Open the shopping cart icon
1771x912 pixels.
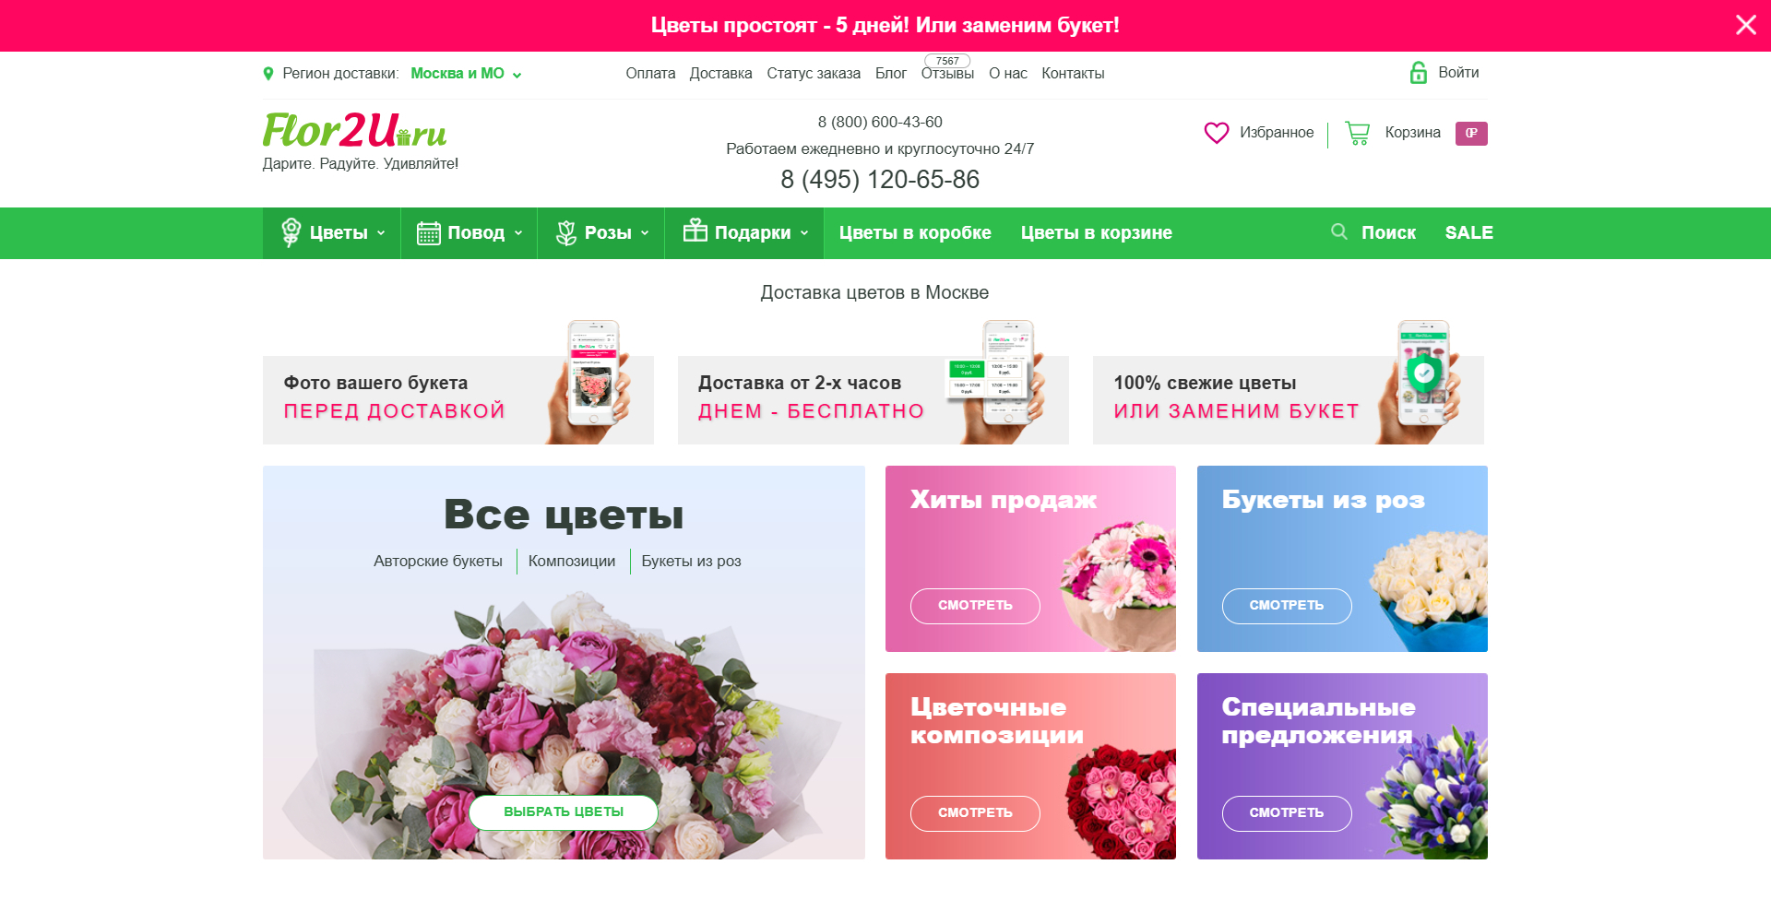click(x=1357, y=133)
